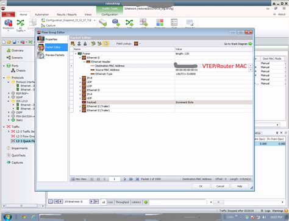Click the green round status icon by Latency

pyautogui.click(x=146, y=202)
